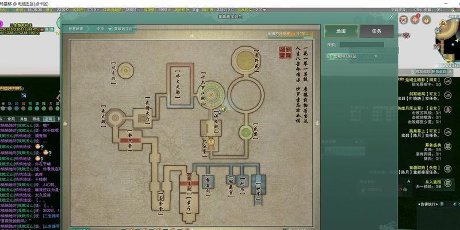Select the 师徒 chat tab
This screenshot has width=460, height=230.
click(36, 119)
